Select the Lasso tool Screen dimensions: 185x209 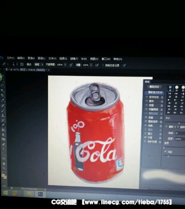2,86
